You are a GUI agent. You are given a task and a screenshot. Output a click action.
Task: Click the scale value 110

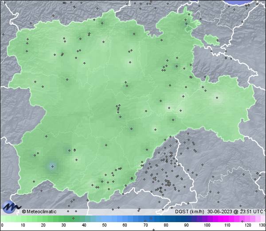tap(228, 225)
